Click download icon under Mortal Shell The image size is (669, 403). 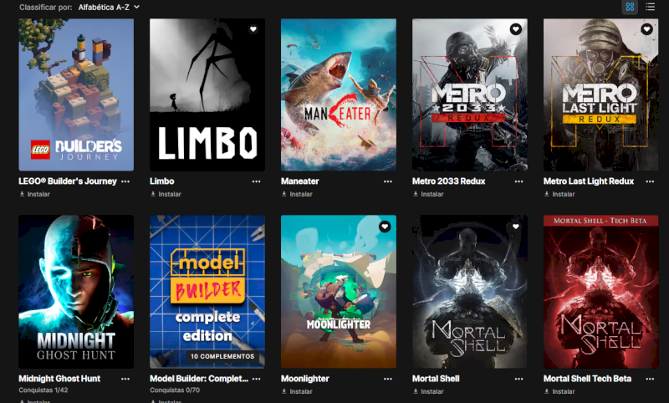(415, 391)
